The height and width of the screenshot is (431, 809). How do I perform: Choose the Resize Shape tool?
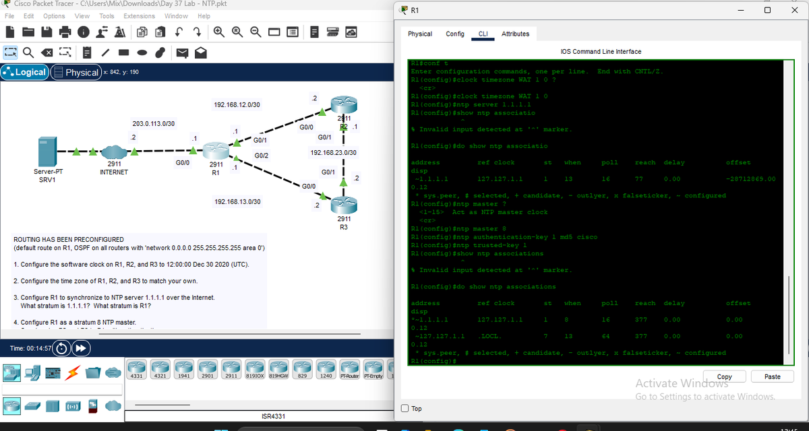tap(65, 52)
